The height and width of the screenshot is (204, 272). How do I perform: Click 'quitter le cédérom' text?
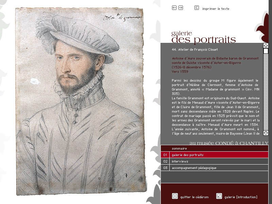pos(194,197)
